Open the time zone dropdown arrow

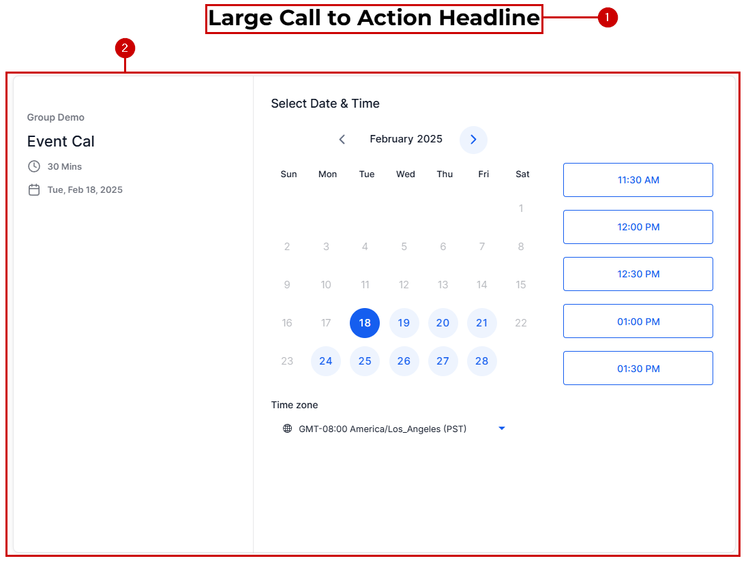502,429
